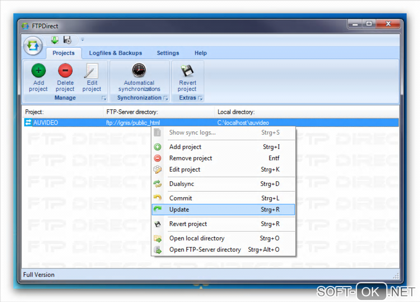Close the FTPDirect window
This screenshot has width=420, height=302.
tap(388, 24)
